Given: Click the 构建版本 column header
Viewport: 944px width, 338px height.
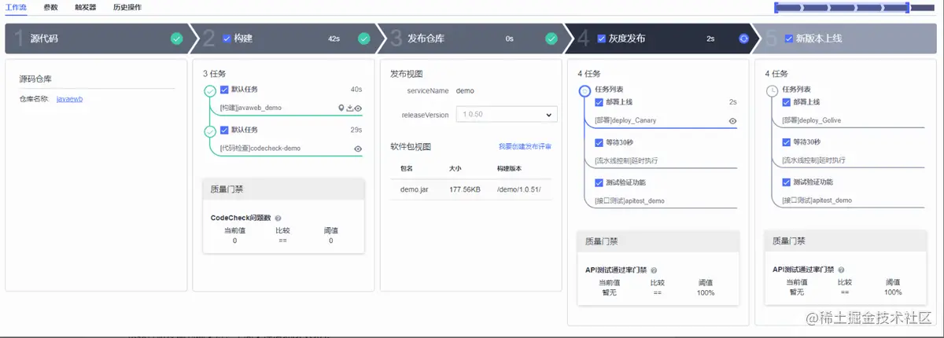Looking at the screenshot, I should (509, 168).
